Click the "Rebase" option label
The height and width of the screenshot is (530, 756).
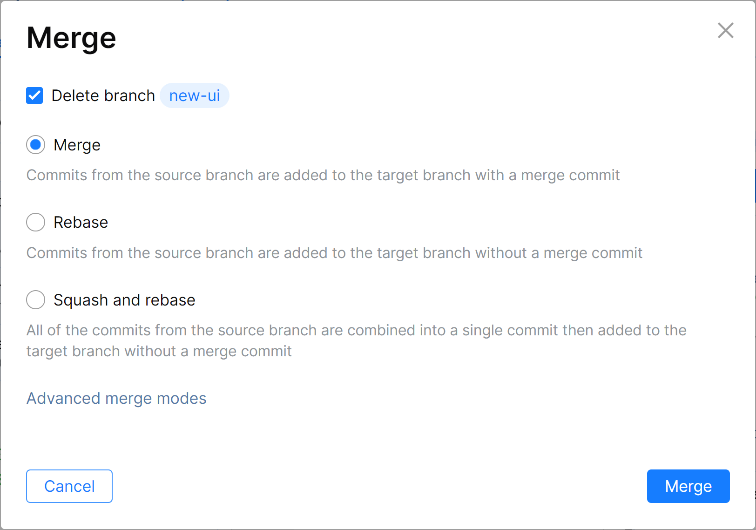[x=81, y=222]
